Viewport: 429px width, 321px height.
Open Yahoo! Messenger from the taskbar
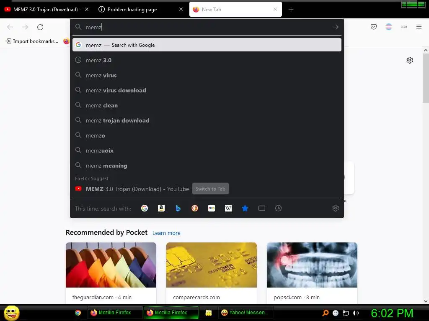246,313
